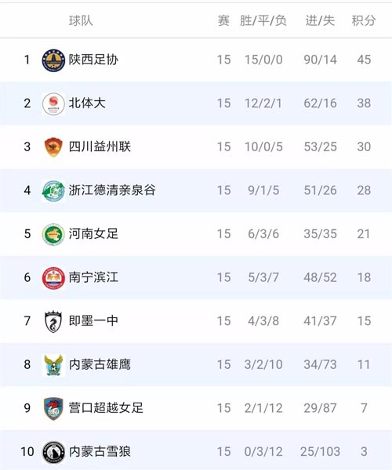Select the 营口超越女足 team name
392x470 pixels.
click(x=106, y=407)
